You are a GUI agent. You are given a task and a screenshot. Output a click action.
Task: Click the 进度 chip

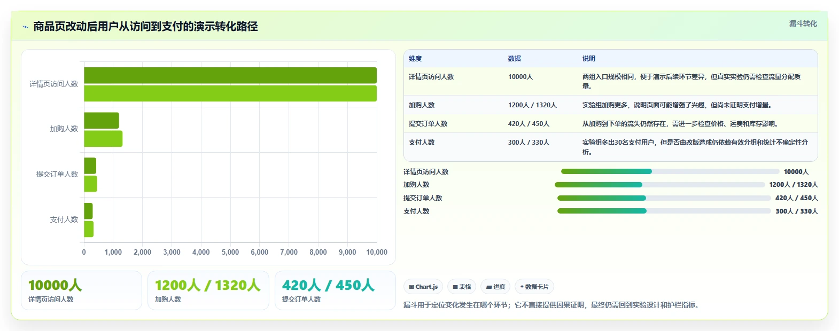coord(495,287)
